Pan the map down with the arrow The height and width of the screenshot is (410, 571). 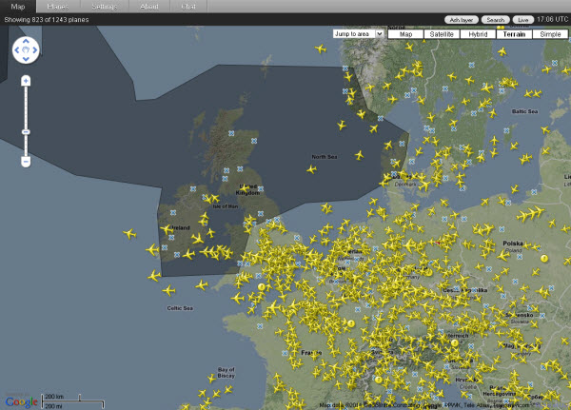26,60
